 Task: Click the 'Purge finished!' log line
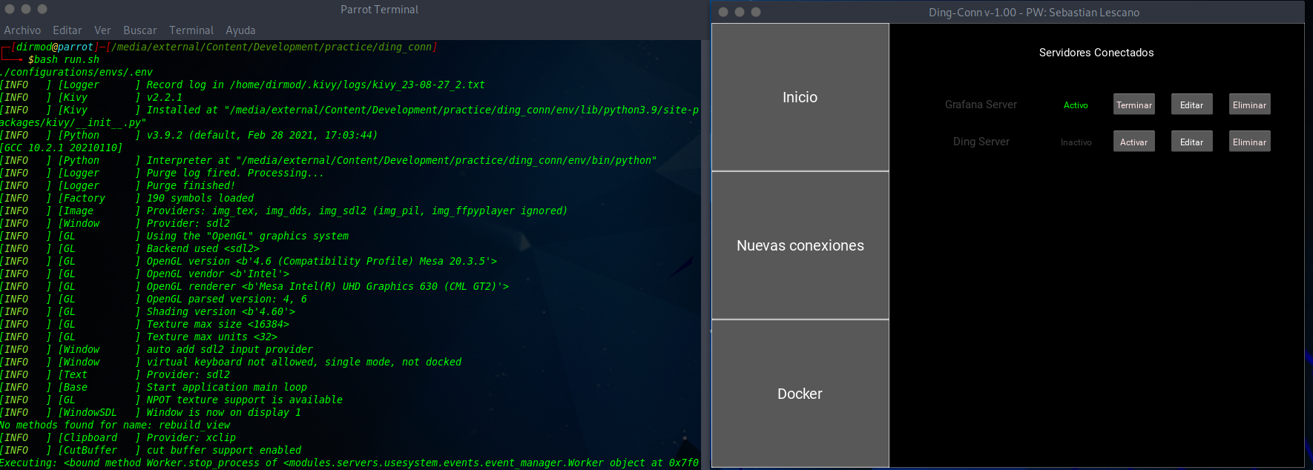[x=191, y=185]
